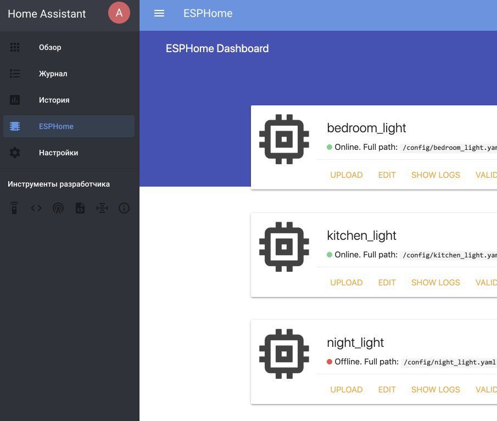Show logs for kitchen_light
The image size is (497, 421).
[x=435, y=283]
